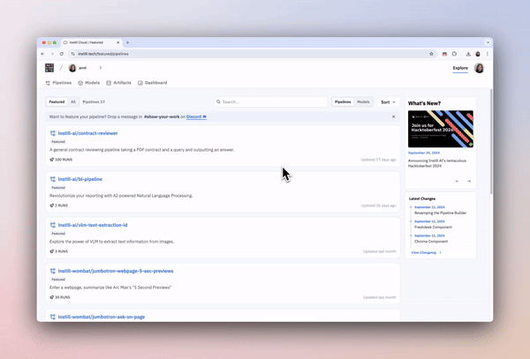
Task: Open the Models navigation tab
Action: pyautogui.click(x=88, y=83)
